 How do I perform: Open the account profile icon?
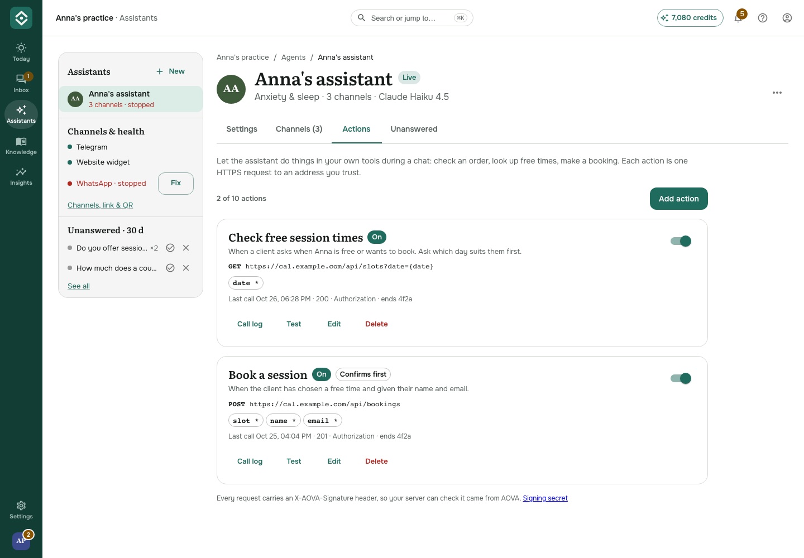(787, 18)
